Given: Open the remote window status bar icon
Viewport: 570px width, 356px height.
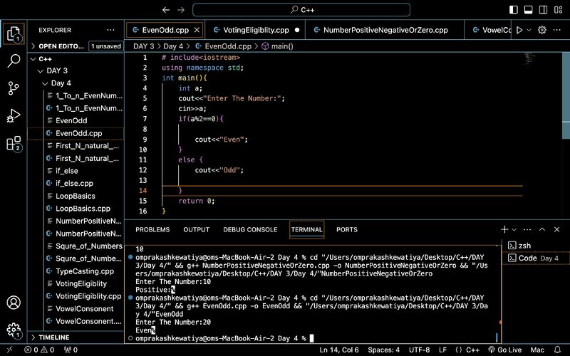Looking at the screenshot, I should (10, 350).
